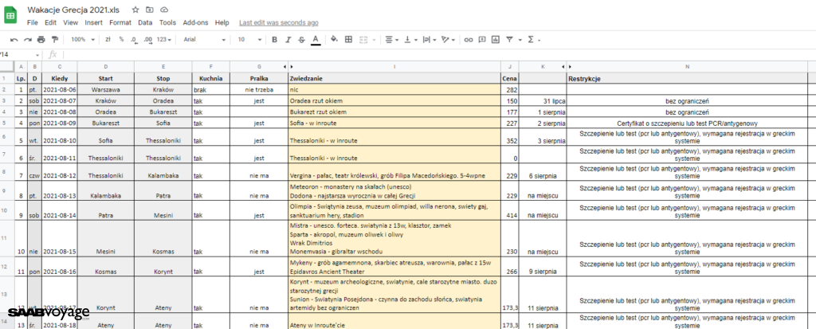816x329 pixels.
Task: Open the Insert menu
Action: coord(93,23)
